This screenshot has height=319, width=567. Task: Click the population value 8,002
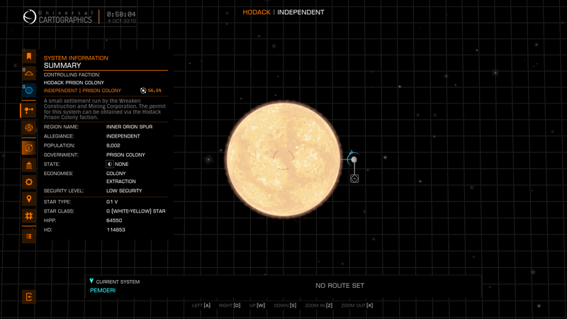113,145
